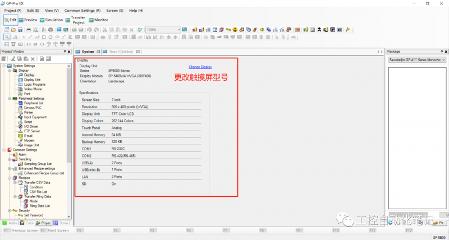
Task: Click the Alarm smiley-face toolbar icon
Action: [x=235, y=30]
